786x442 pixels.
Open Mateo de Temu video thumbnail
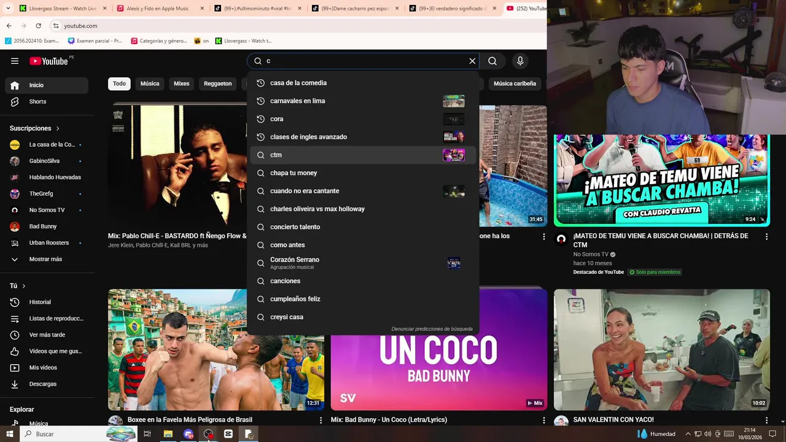pos(661,180)
